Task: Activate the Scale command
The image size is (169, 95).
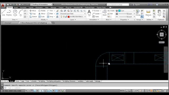Action: [x=41, y=17]
